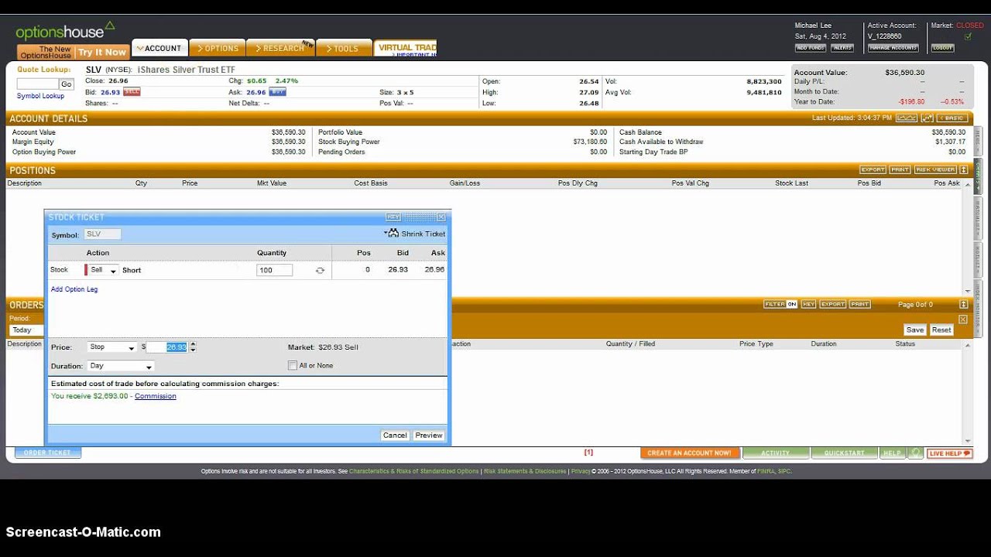The height and width of the screenshot is (557, 991).
Task: Click the Go button for quote lookup
Action: pos(67,84)
